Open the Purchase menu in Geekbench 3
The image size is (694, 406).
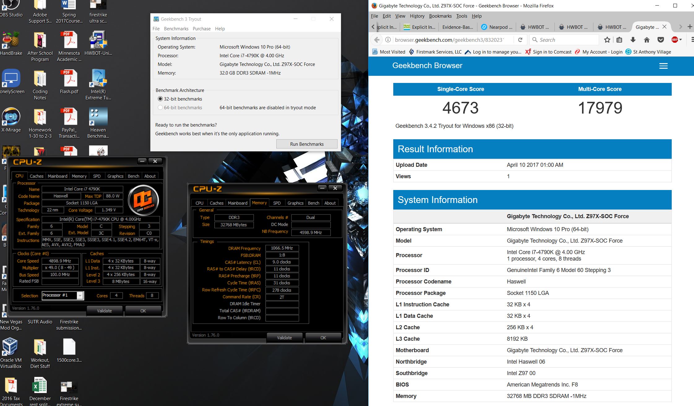click(x=201, y=28)
